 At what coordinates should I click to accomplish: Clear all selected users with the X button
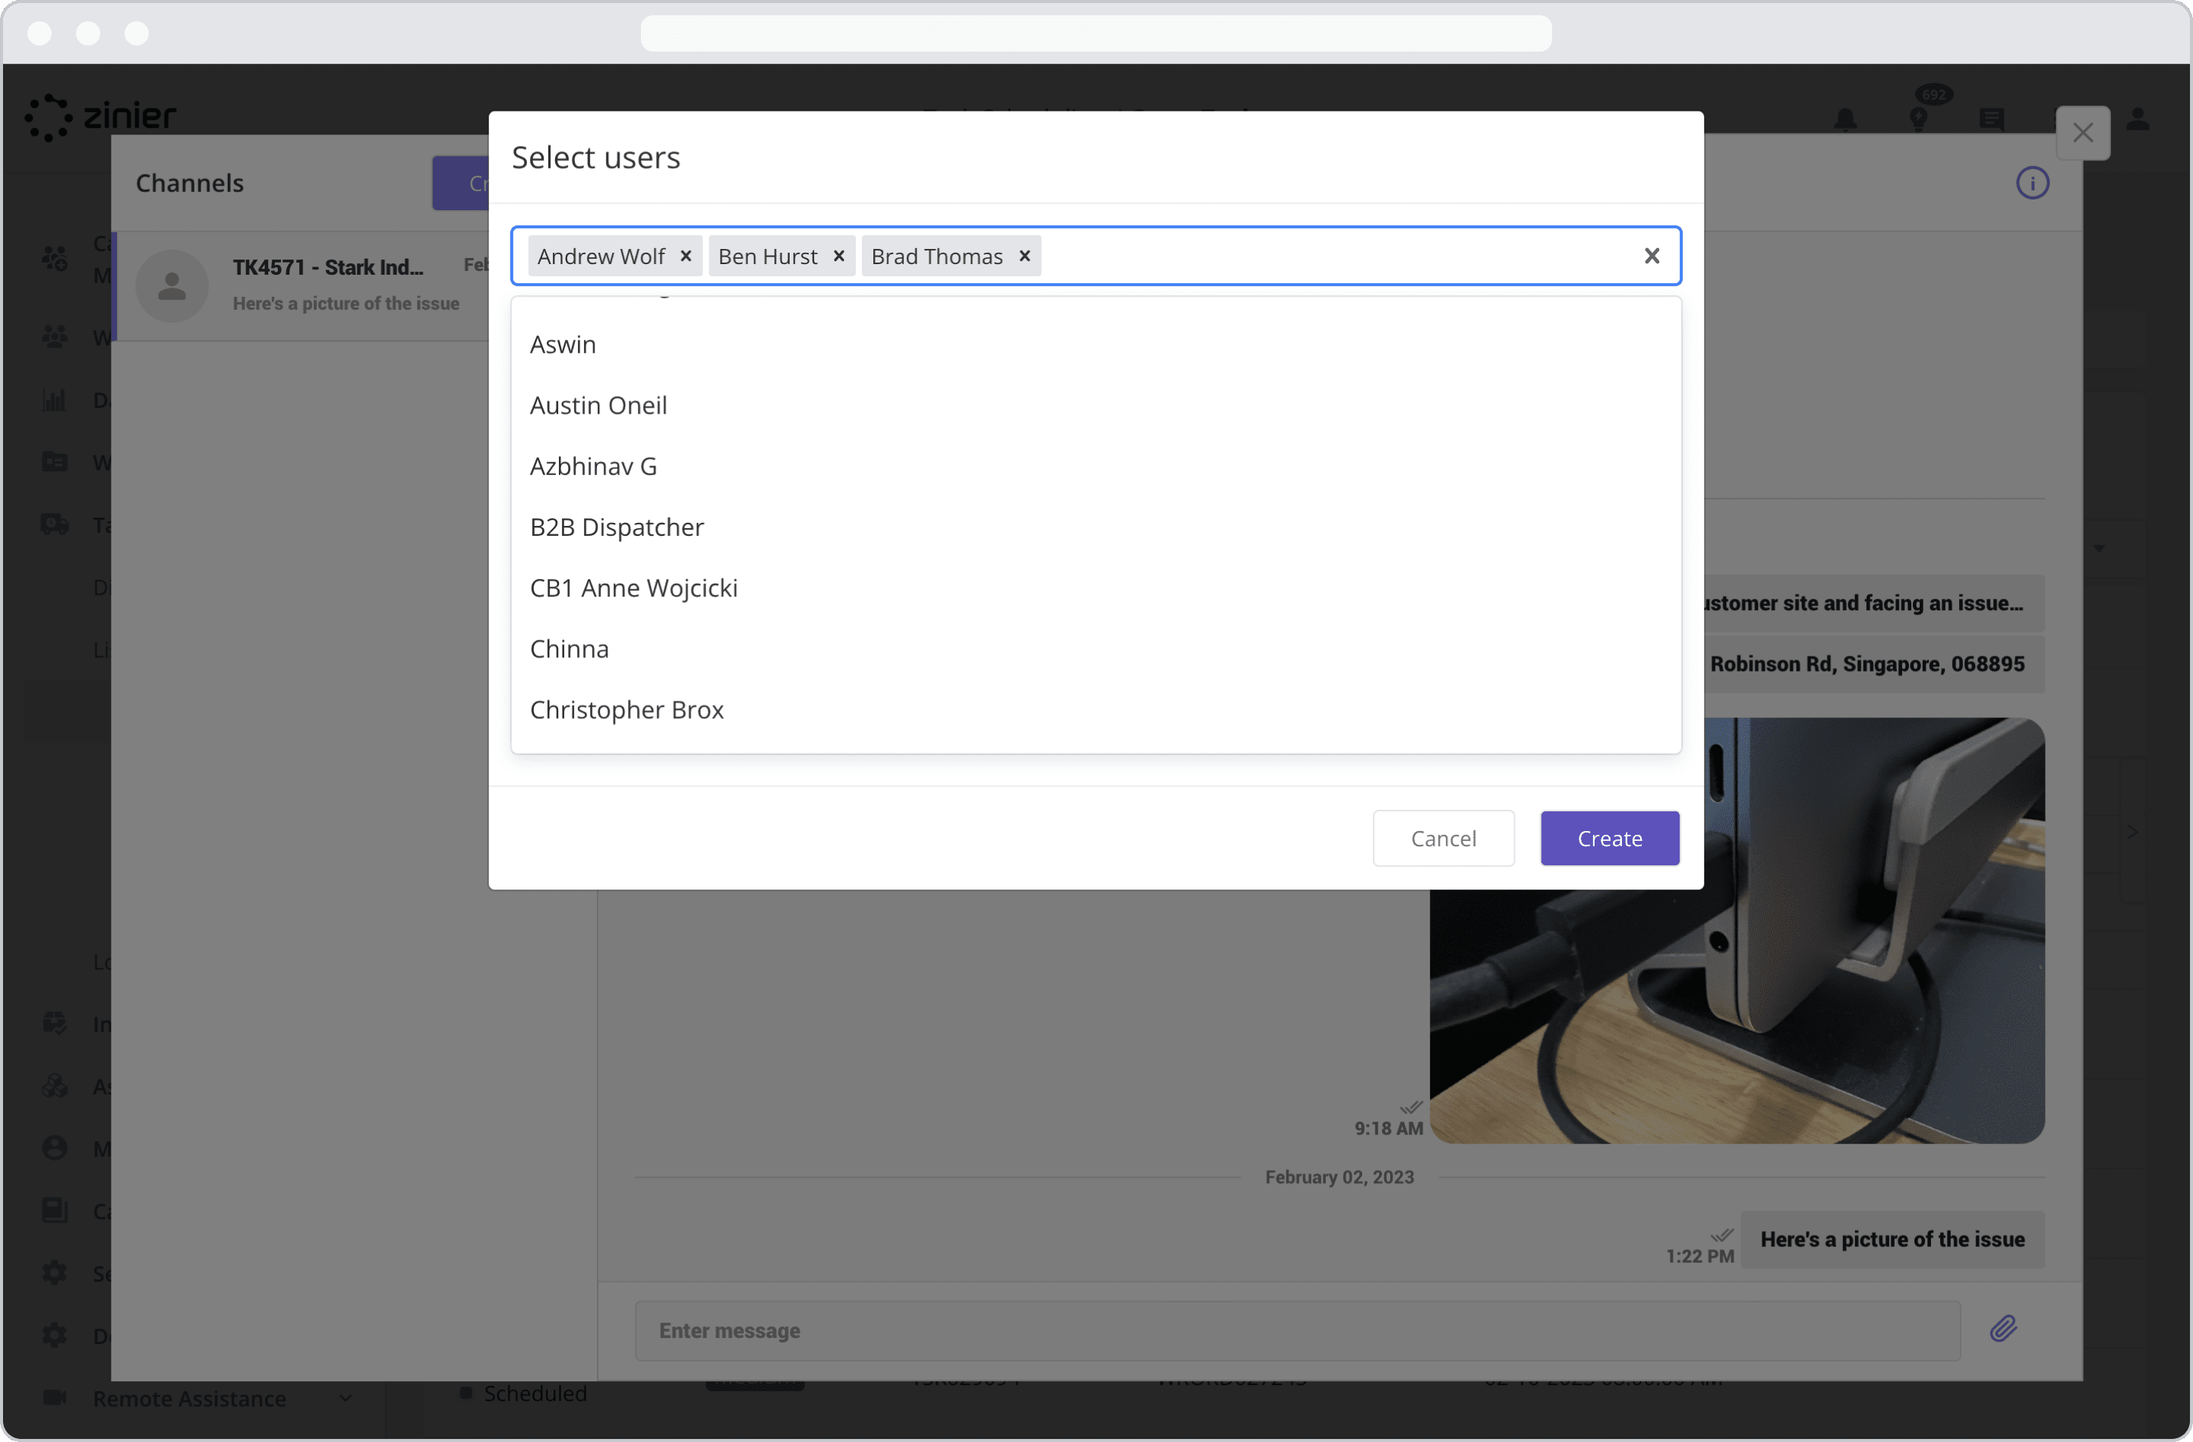click(x=1651, y=256)
